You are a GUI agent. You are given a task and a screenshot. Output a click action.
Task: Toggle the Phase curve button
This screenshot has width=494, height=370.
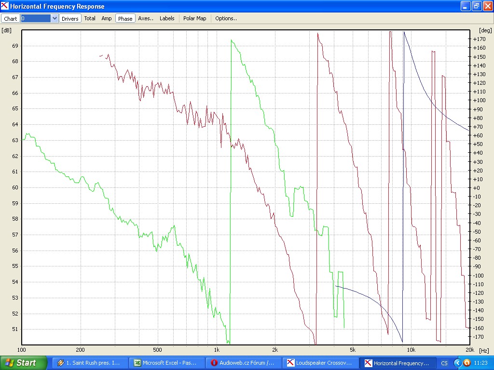coord(125,19)
